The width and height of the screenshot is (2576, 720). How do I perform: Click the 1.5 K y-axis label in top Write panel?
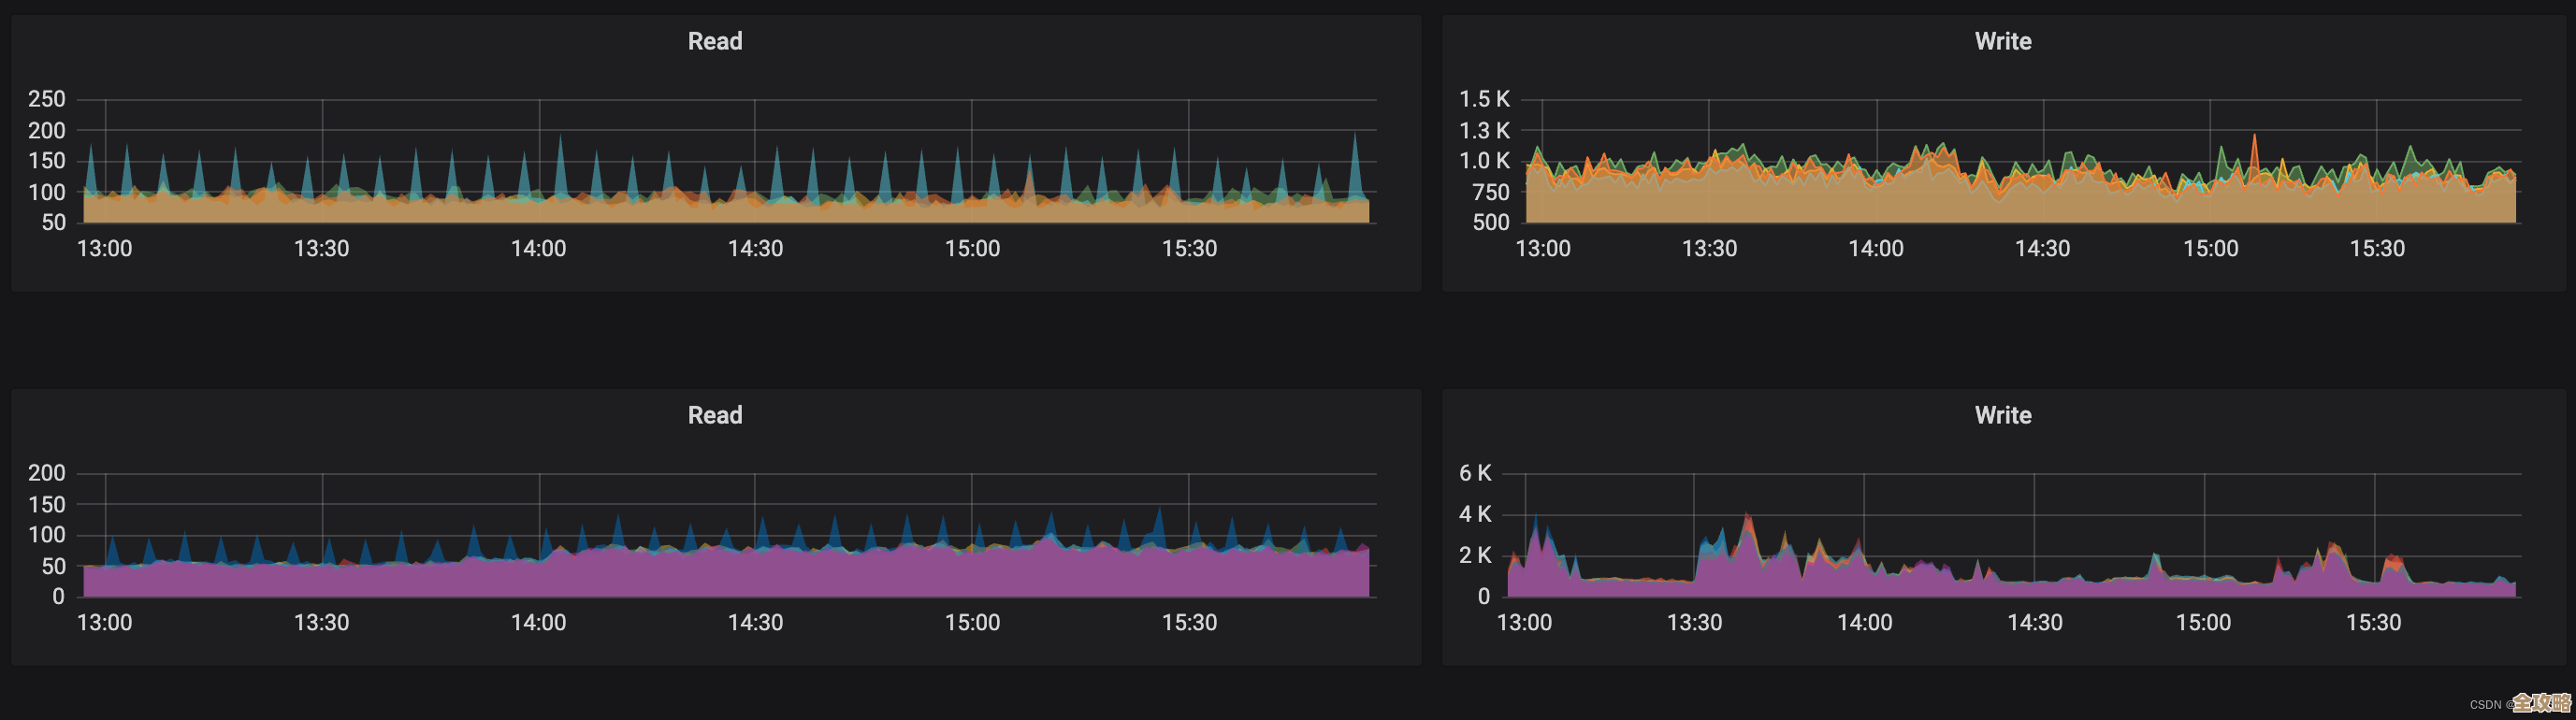(x=1484, y=99)
